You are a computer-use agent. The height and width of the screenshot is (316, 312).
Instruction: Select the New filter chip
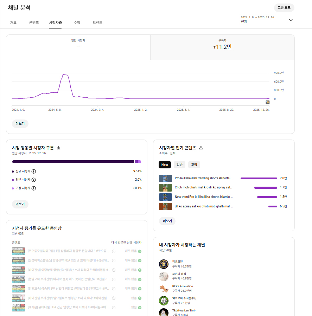coord(165,165)
